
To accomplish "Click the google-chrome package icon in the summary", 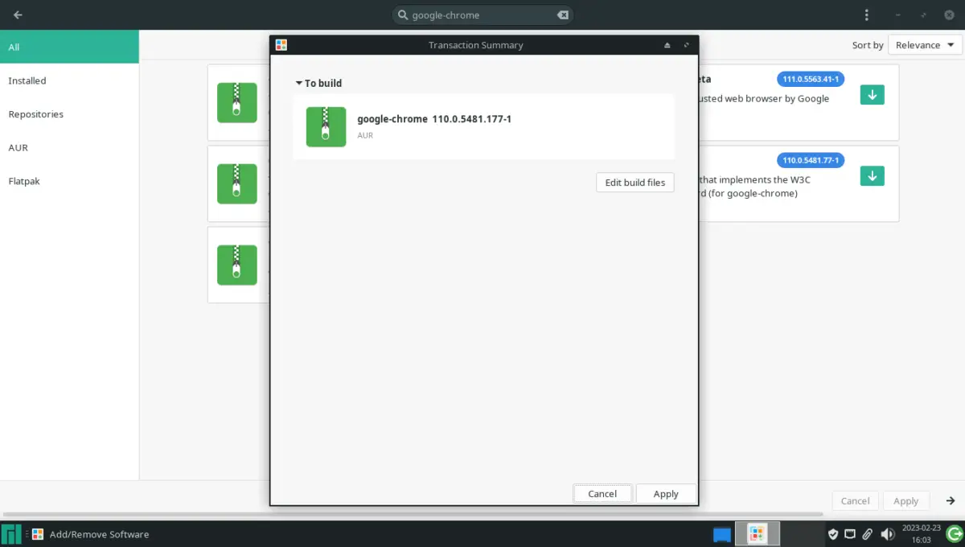I will pyautogui.click(x=326, y=126).
